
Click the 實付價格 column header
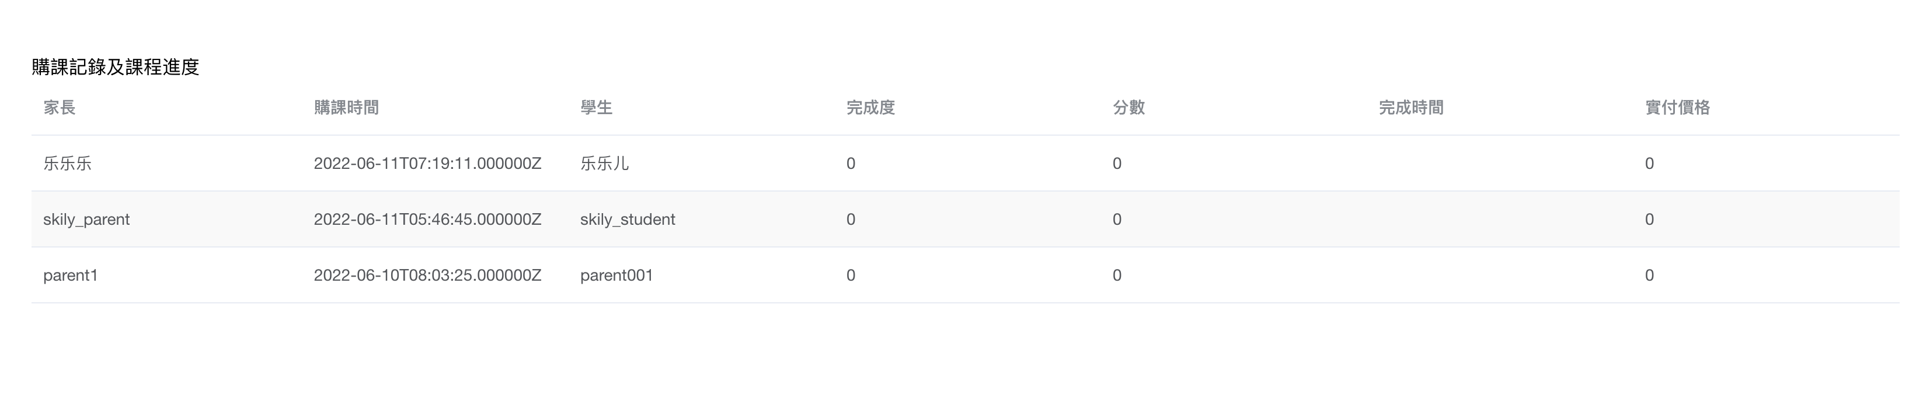[1677, 108]
